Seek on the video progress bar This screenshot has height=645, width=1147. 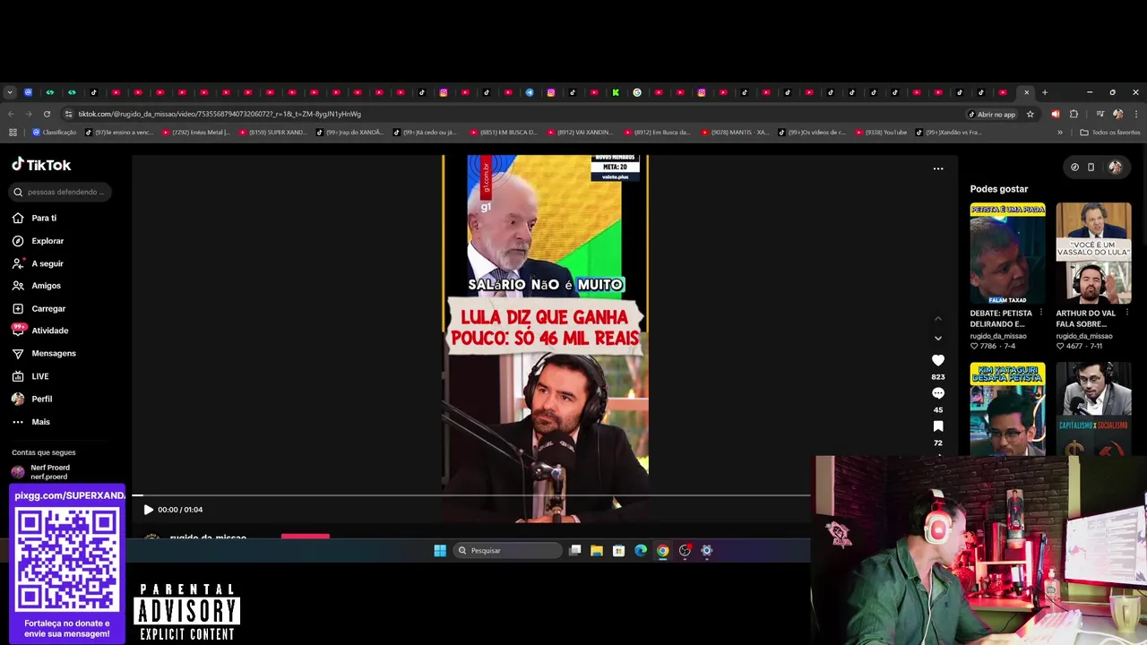click(x=470, y=495)
